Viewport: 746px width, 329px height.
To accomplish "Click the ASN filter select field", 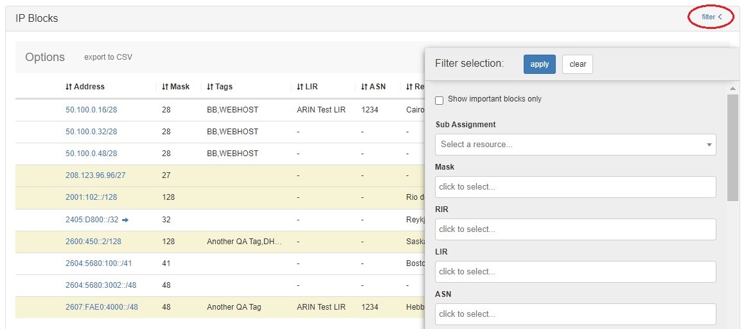I will (575, 314).
